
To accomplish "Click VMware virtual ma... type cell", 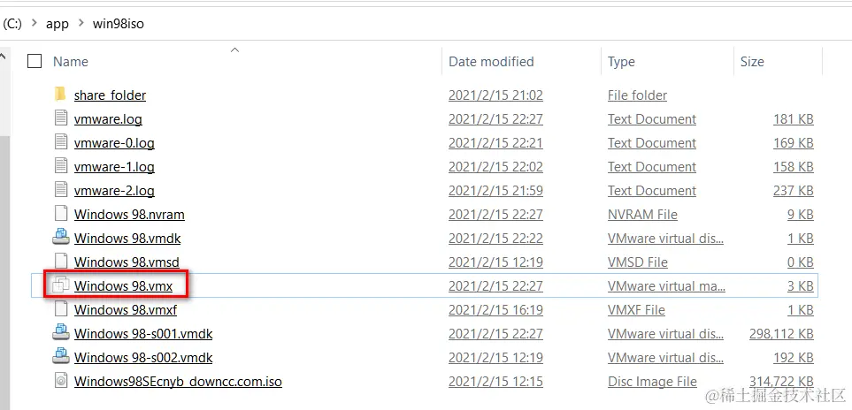I will (x=666, y=285).
